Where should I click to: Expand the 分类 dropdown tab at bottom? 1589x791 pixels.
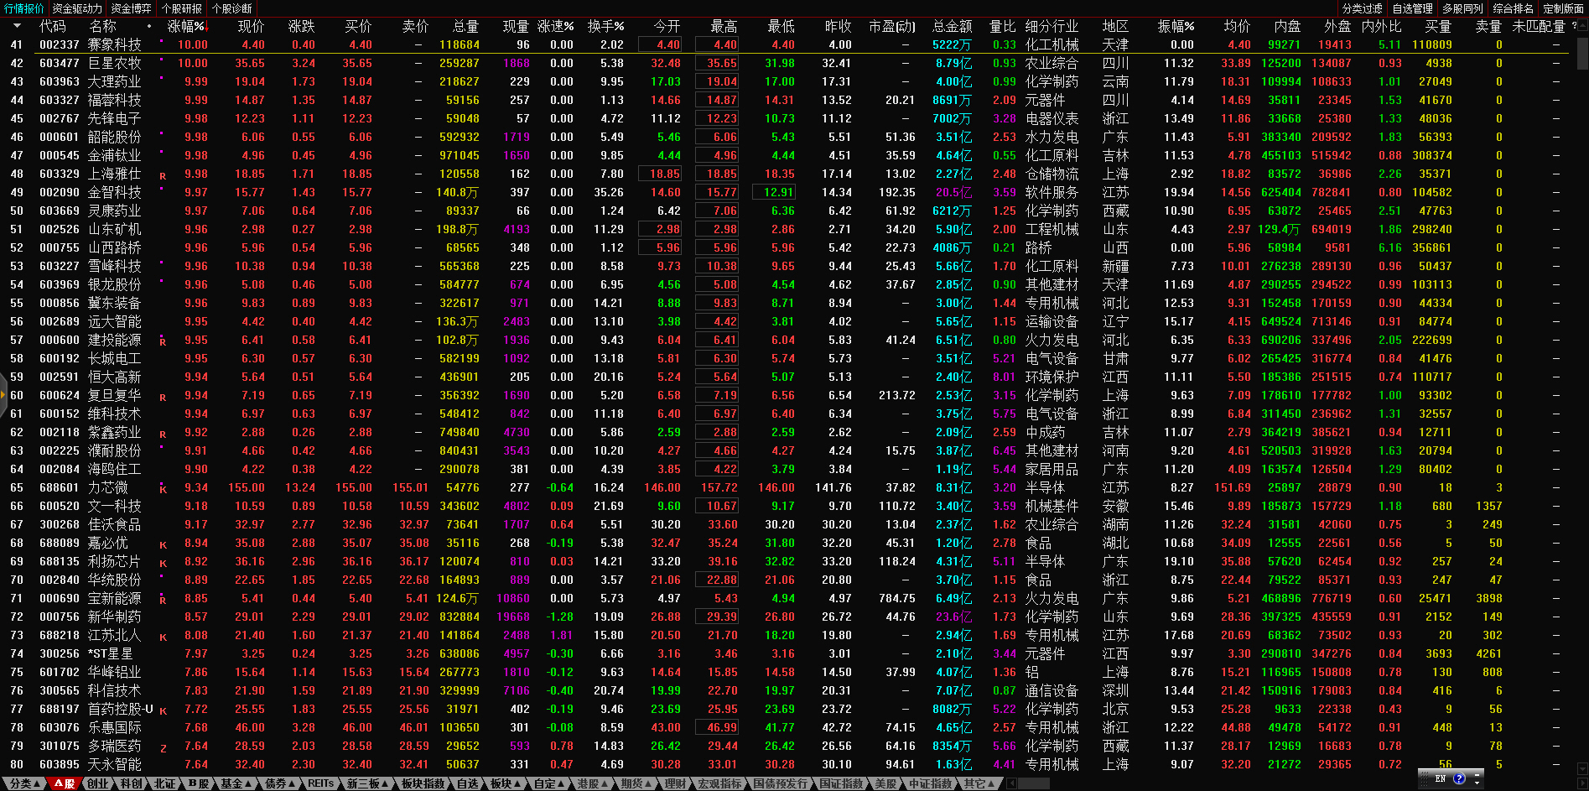(24, 783)
